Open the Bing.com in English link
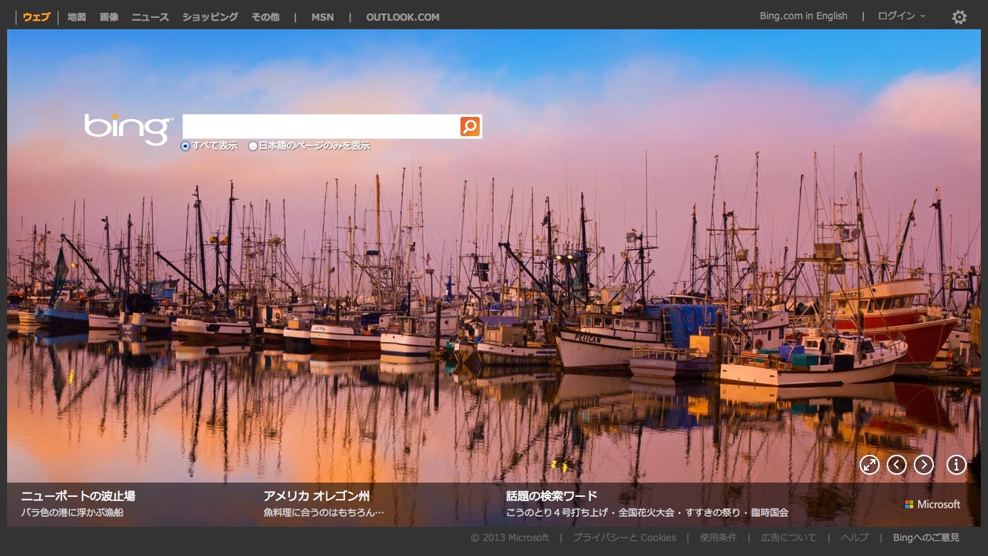 pyautogui.click(x=803, y=16)
